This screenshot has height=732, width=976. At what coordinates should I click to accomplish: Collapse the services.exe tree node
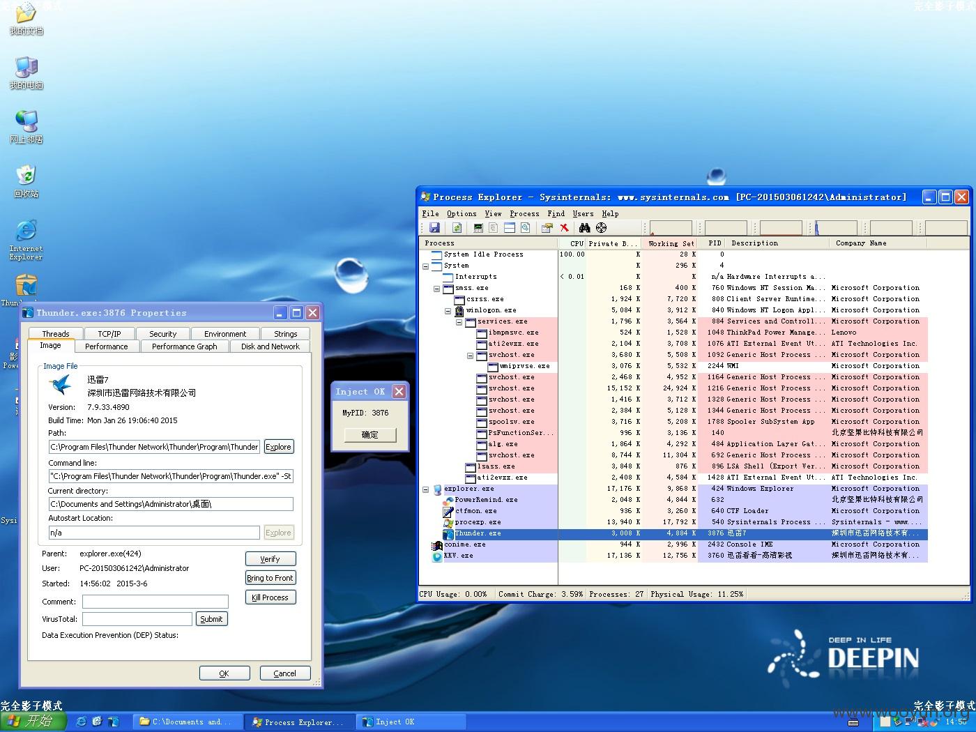point(459,321)
